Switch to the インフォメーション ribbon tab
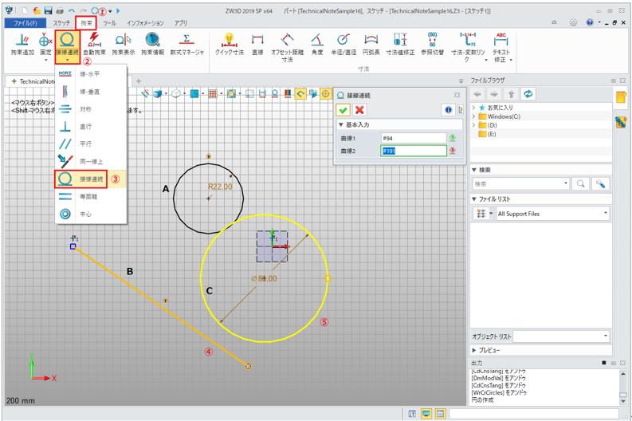This screenshot has height=421, width=632. tap(145, 23)
